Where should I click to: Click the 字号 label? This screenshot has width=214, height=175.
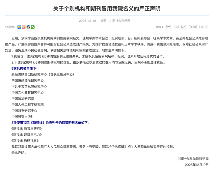[x=160, y=27]
